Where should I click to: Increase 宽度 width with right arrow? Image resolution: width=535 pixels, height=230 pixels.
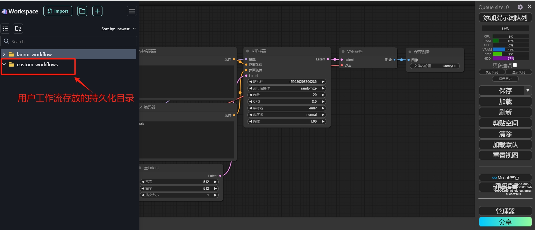tap(215, 182)
